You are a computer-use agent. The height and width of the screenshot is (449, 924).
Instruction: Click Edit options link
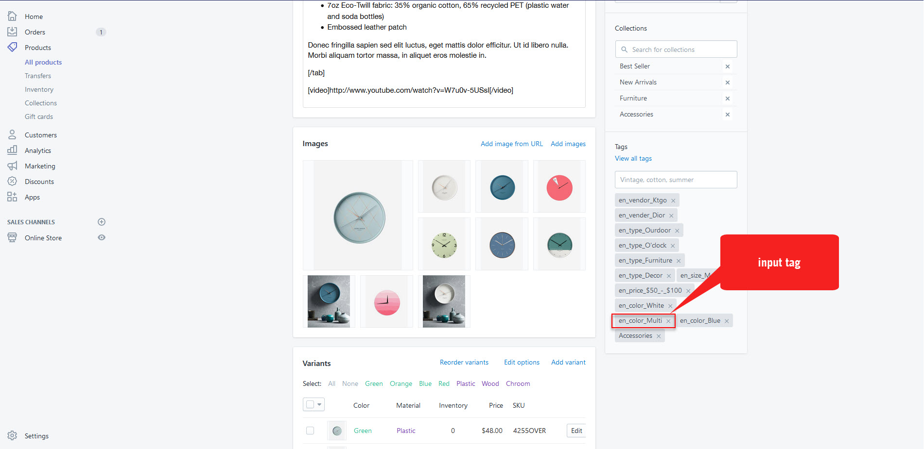click(x=522, y=362)
